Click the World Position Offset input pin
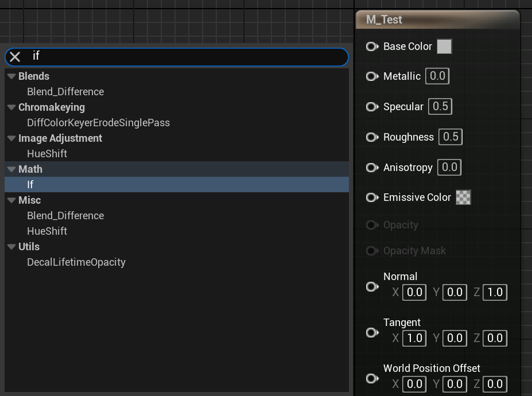The width and height of the screenshot is (532, 396). click(372, 378)
